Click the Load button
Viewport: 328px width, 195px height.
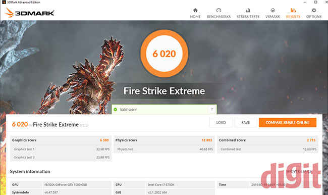coord(221,123)
